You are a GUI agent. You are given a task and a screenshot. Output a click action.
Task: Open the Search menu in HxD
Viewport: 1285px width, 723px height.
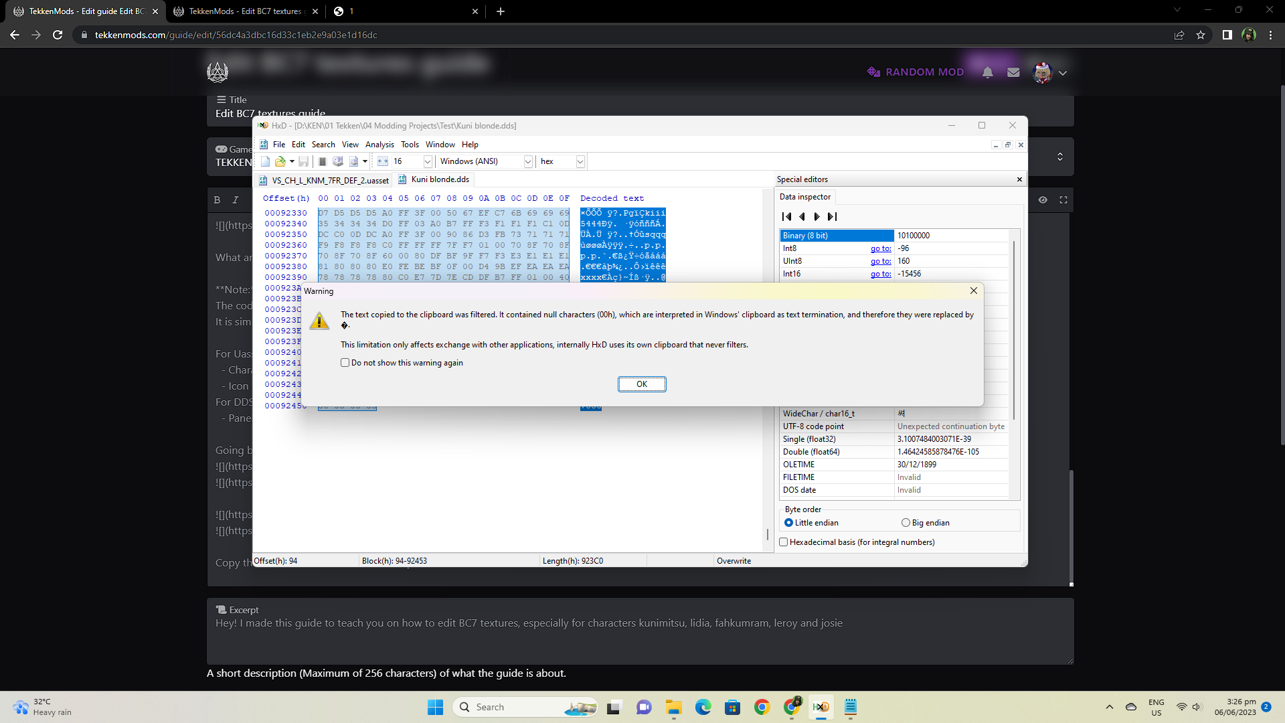click(x=323, y=145)
